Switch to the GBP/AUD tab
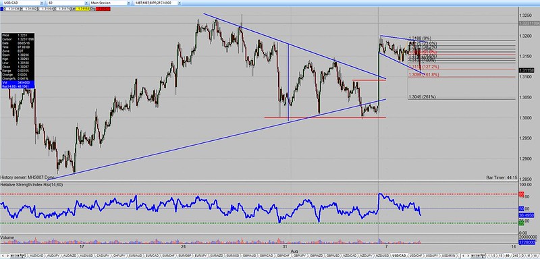 tap(249, 256)
